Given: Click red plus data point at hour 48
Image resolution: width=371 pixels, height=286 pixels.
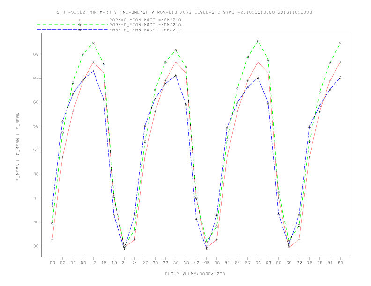Looking at the screenshot, I should coord(217,240).
